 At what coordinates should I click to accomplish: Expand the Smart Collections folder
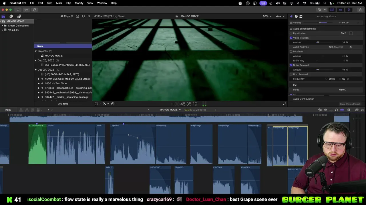click(2, 26)
